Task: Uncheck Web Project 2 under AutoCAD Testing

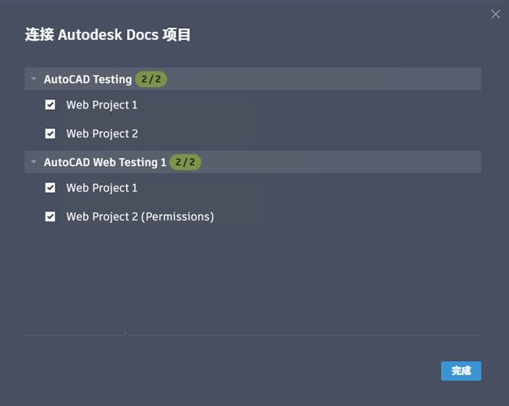Action: click(50, 133)
